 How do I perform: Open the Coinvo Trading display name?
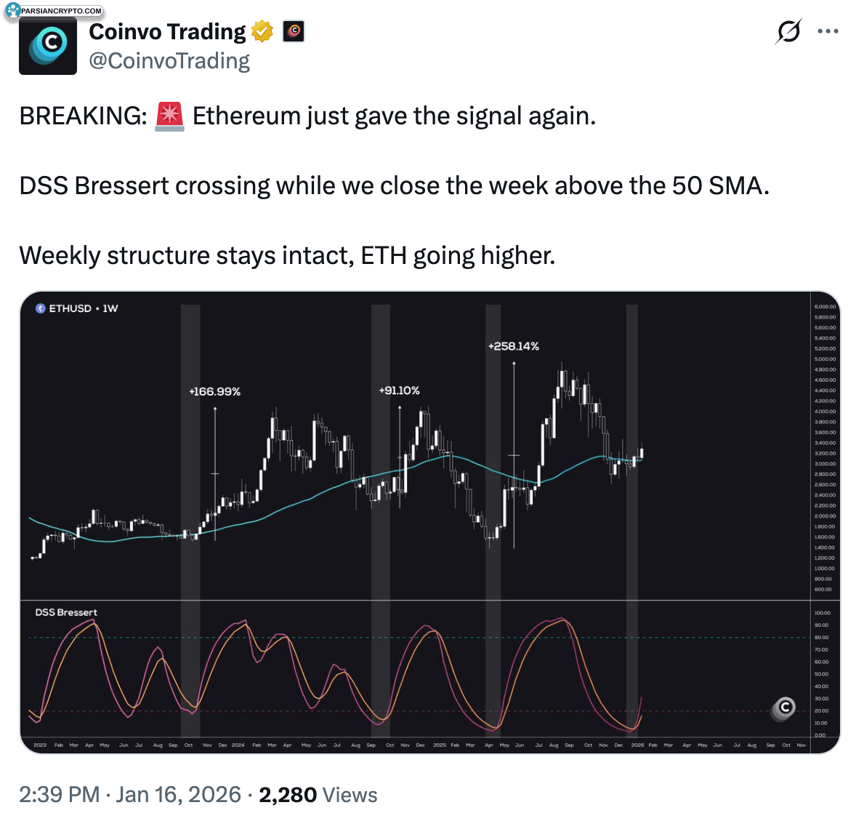(167, 31)
